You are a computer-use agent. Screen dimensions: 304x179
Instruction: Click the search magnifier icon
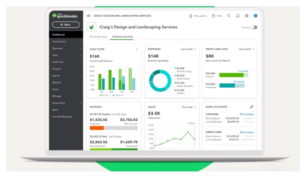[229, 16]
